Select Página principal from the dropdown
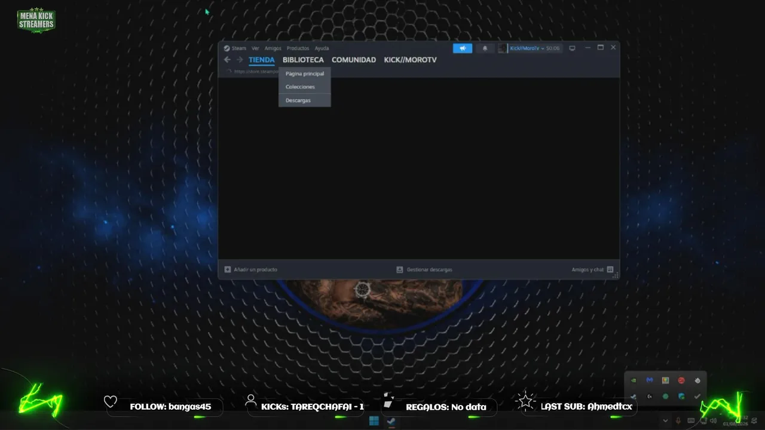The image size is (765, 430). 305,74
